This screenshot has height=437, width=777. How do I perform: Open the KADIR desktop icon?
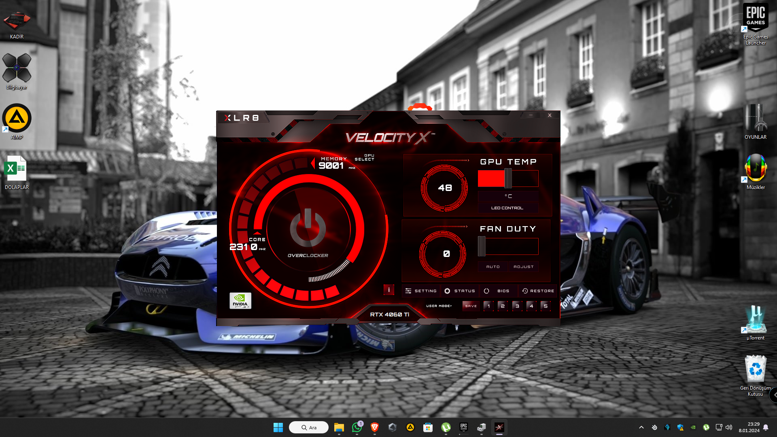pyautogui.click(x=17, y=25)
